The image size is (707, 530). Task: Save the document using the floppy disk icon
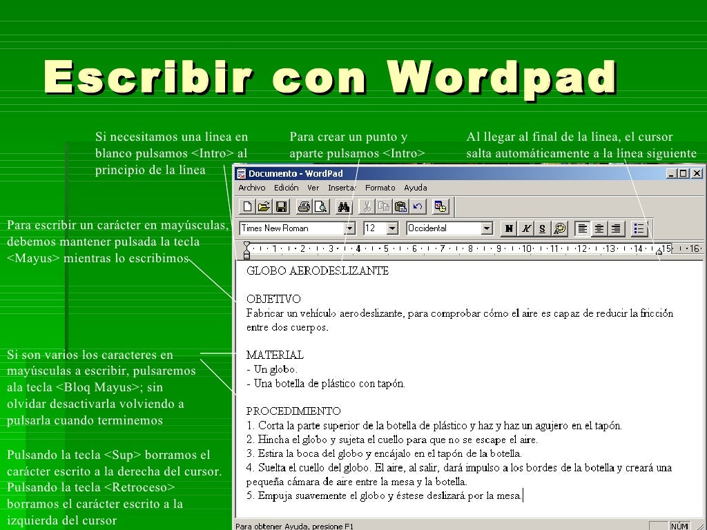tap(281, 207)
